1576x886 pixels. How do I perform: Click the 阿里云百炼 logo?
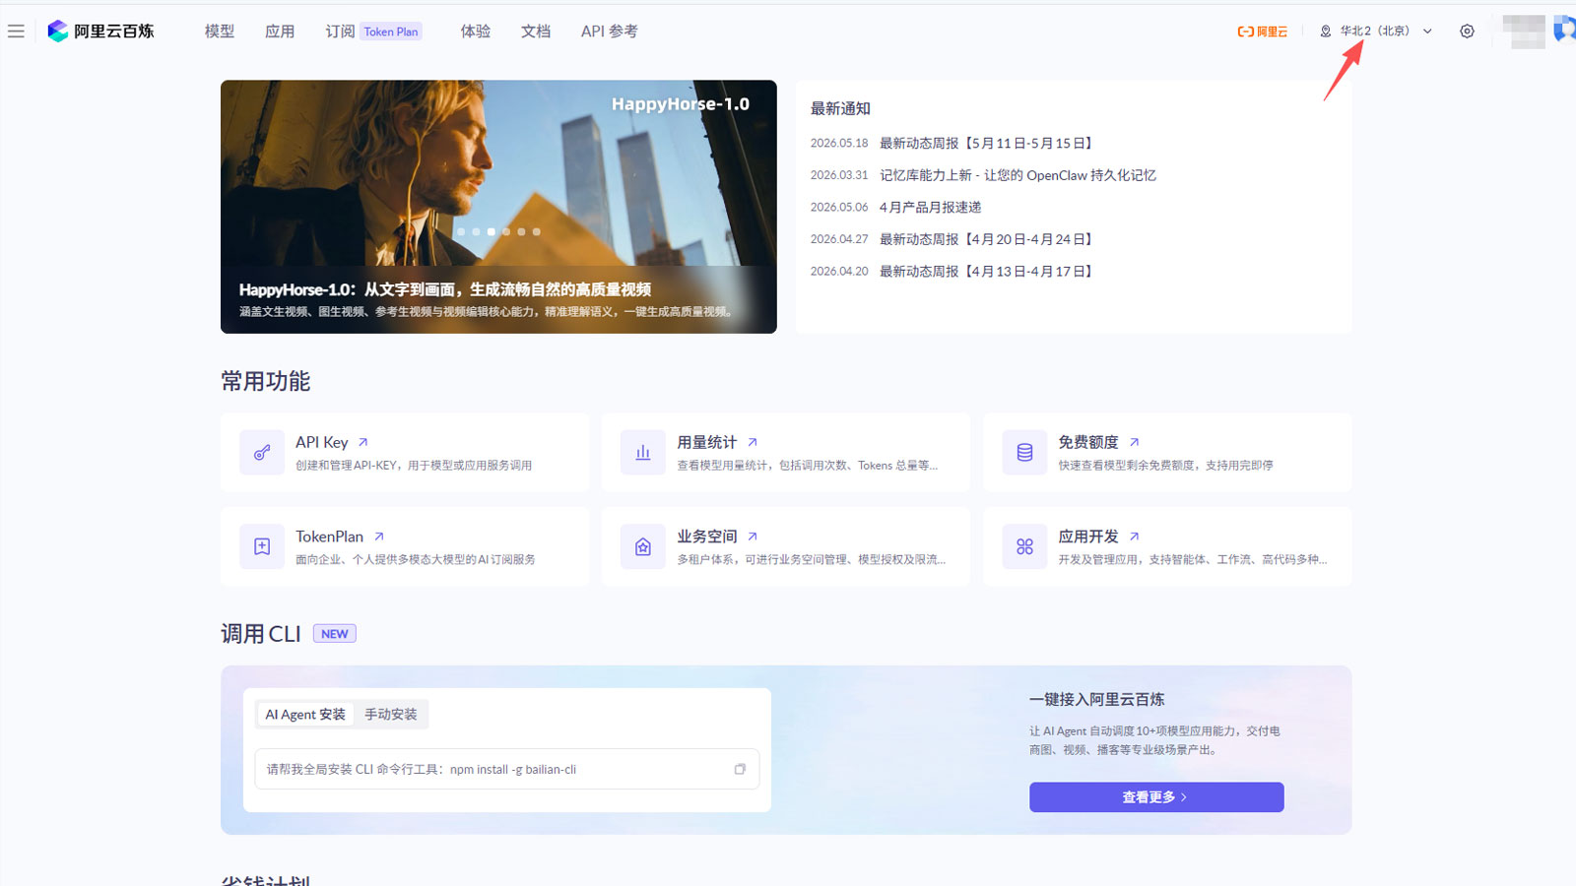pos(100,32)
